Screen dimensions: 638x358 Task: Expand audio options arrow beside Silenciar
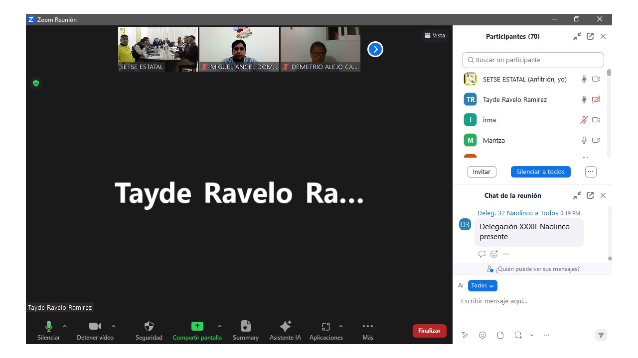click(65, 326)
